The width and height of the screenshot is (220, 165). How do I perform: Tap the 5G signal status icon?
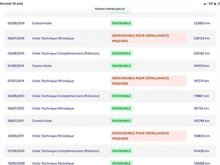click(x=211, y=4)
